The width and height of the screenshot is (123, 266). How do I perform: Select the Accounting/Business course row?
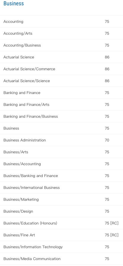61,45
